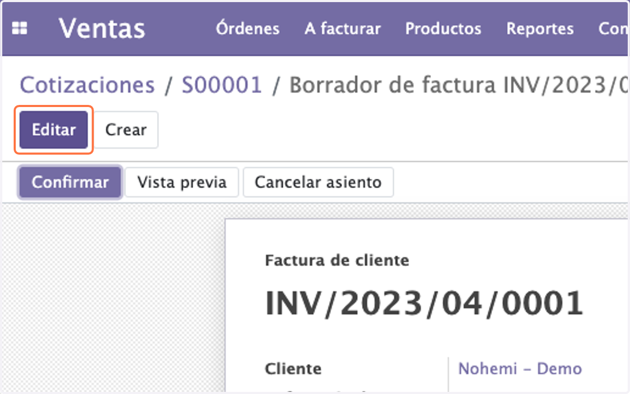Image resolution: width=630 pixels, height=394 pixels.
Task: Open customer link Nohemi – Demo
Action: (520, 368)
